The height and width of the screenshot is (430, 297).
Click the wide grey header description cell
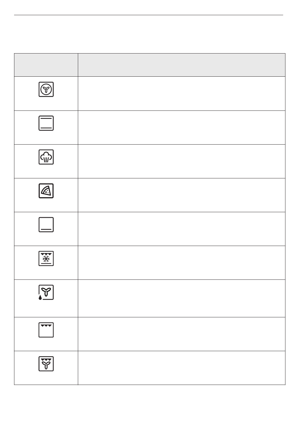coord(182,65)
